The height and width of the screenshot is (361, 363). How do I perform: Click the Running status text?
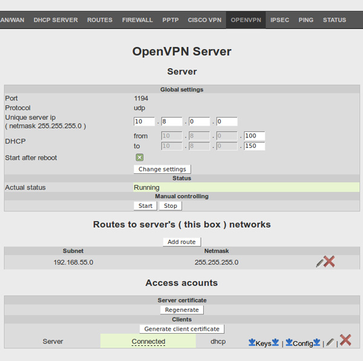[x=146, y=187]
